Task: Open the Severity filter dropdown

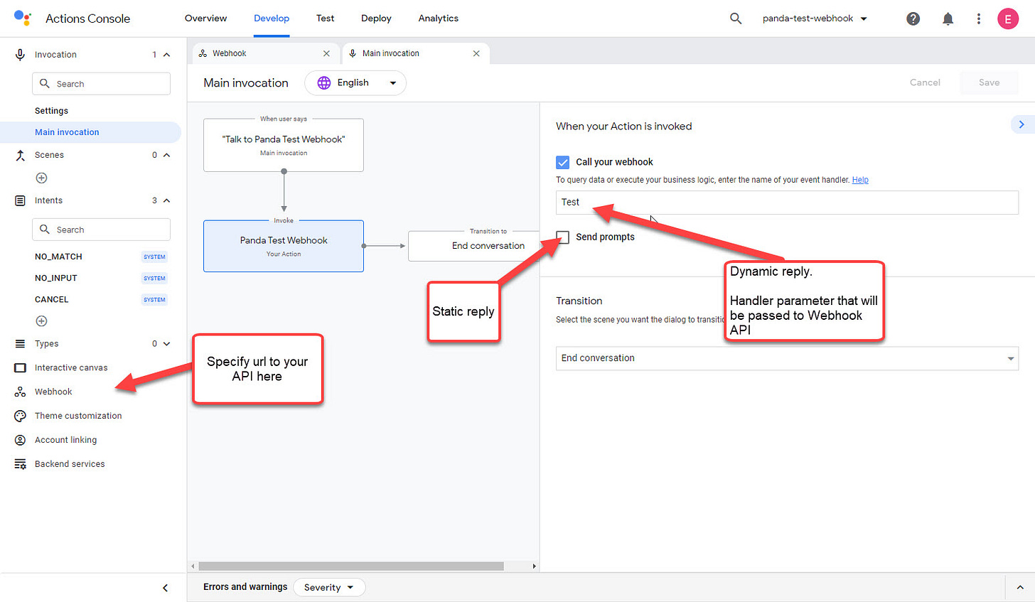Action: [329, 588]
